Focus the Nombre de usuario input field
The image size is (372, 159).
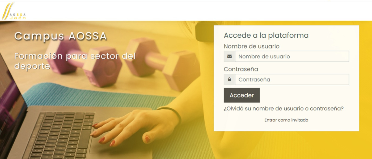[292, 56]
